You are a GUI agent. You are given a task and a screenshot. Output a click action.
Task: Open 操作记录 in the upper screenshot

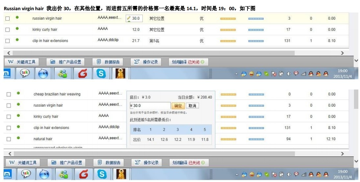[146, 62]
